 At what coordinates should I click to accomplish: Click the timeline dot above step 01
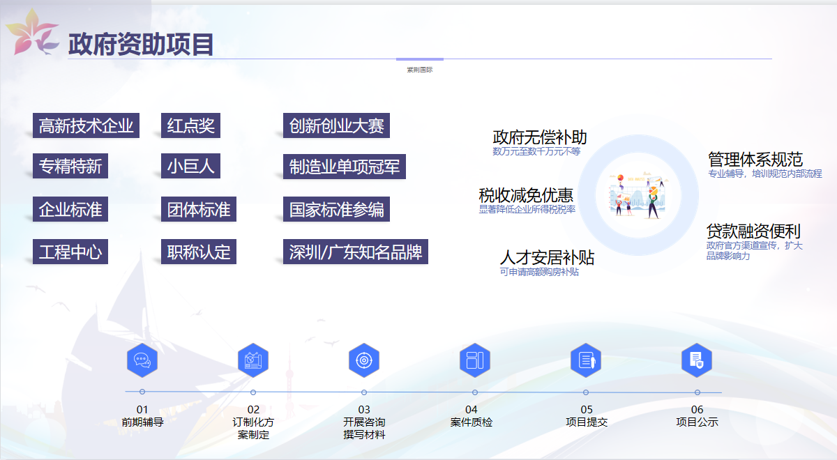(142, 392)
